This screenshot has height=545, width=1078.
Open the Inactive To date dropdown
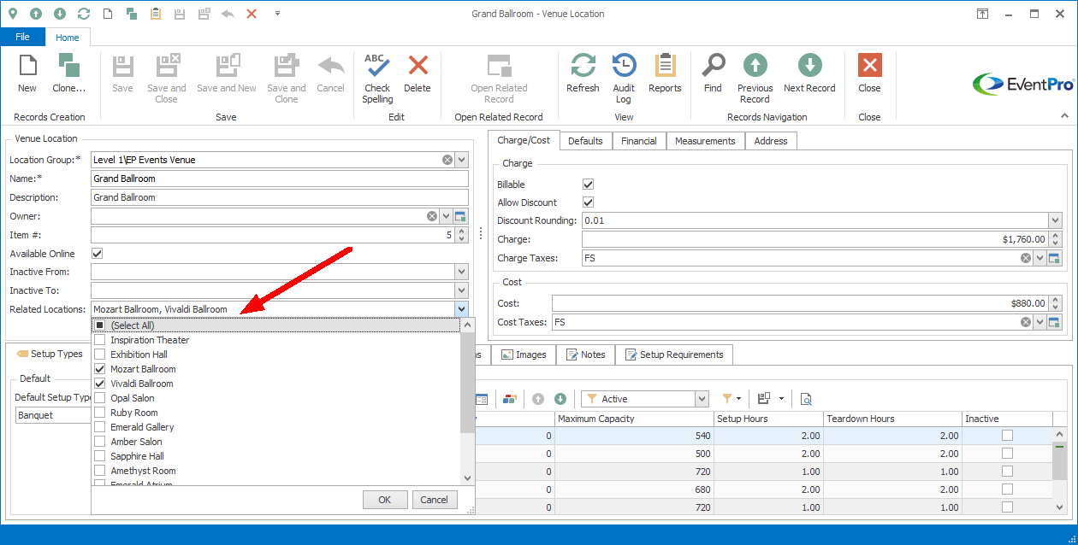461,290
